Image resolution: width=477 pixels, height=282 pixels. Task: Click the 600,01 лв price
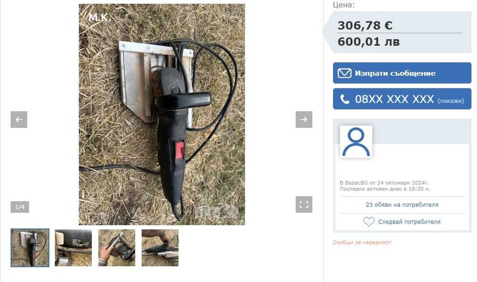pos(369,42)
